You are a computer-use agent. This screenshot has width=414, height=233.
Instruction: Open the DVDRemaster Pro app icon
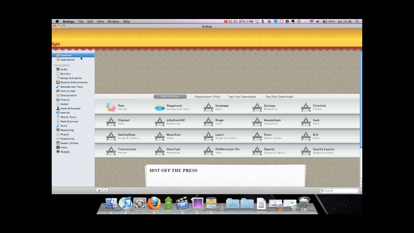[x=209, y=151]
